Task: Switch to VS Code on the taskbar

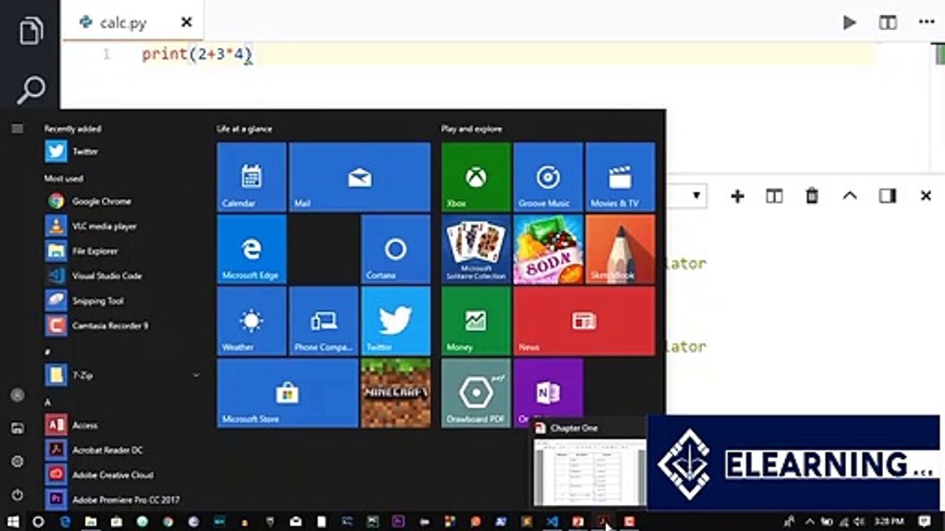Action: 552,521
